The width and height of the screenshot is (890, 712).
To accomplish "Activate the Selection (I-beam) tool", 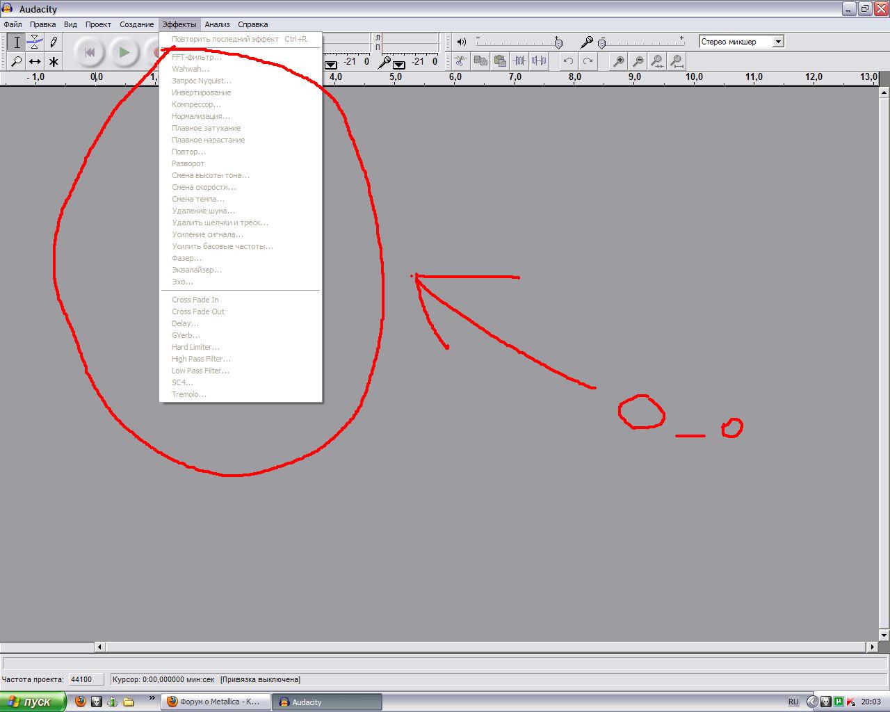I will pos(17,42).
